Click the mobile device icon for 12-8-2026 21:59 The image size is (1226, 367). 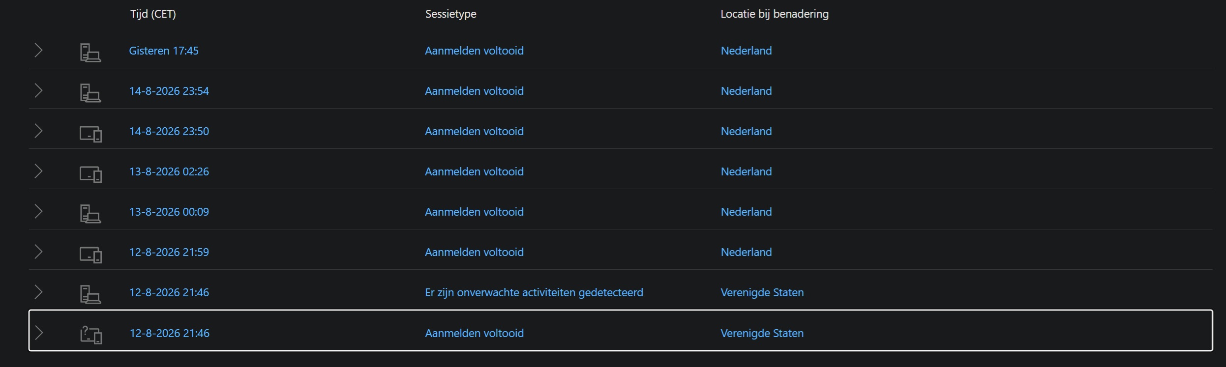(90, 254)
